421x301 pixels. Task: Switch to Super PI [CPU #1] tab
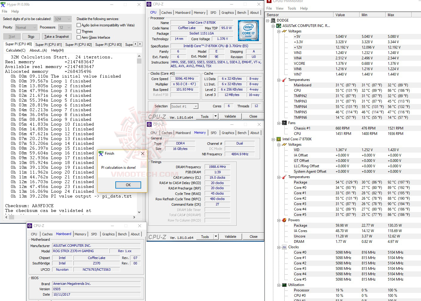tap(49, 45)
